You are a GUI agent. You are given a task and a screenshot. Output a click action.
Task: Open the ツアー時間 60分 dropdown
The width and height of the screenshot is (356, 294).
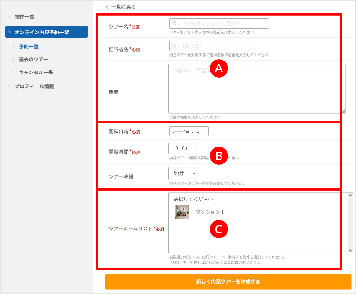click(x=182, y=173)
